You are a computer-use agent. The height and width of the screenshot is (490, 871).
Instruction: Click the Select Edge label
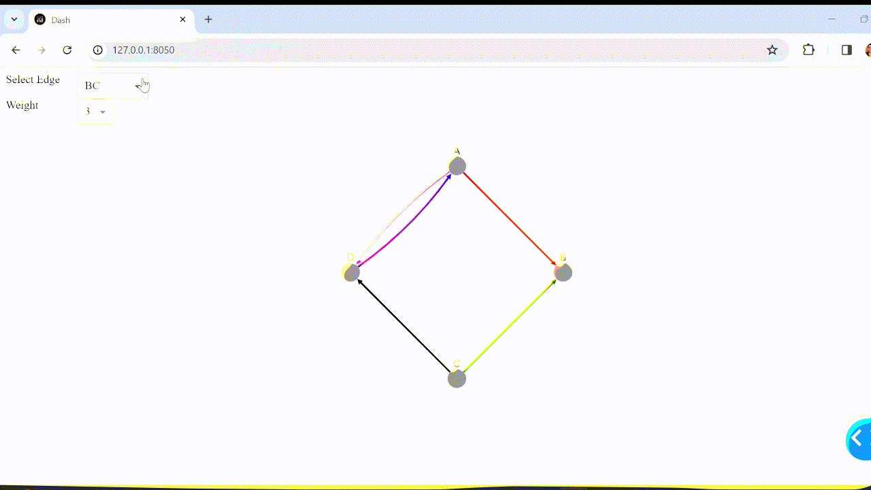coord(33,80)
